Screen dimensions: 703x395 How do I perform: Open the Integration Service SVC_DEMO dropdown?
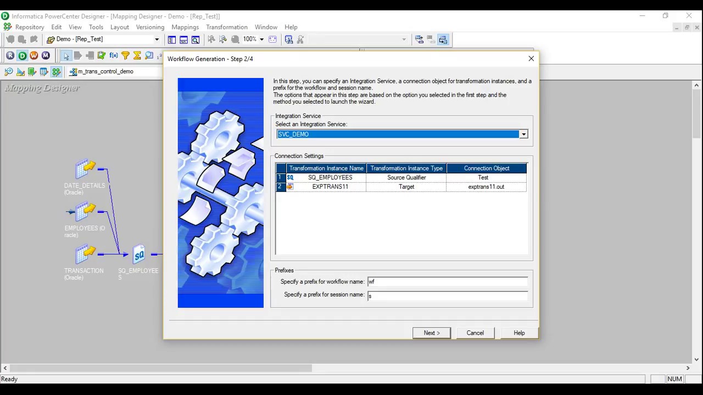[x=523, y=134]
